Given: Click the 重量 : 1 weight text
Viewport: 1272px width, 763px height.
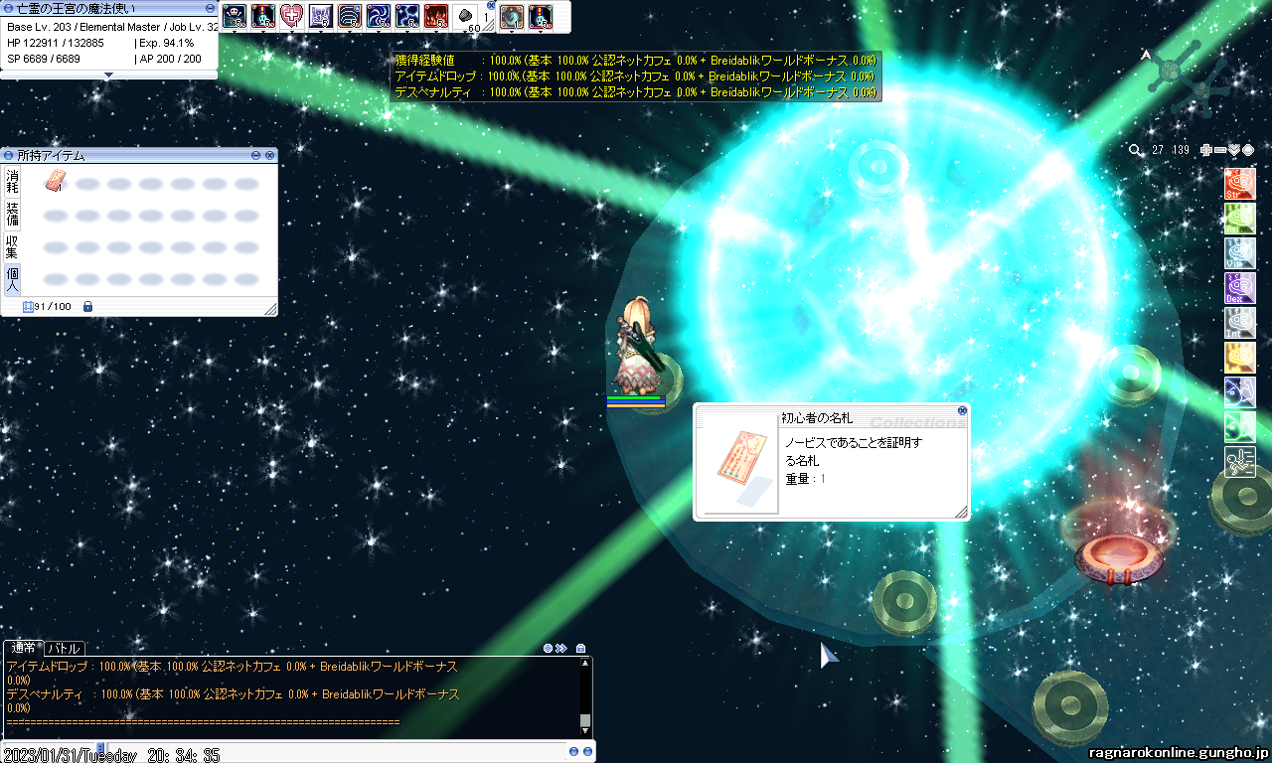Looking at the screenshot, I should click(x=806, y=479).
